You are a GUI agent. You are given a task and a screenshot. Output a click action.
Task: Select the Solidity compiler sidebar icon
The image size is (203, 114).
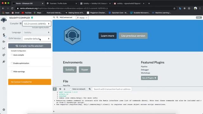[x=4, y=35]
